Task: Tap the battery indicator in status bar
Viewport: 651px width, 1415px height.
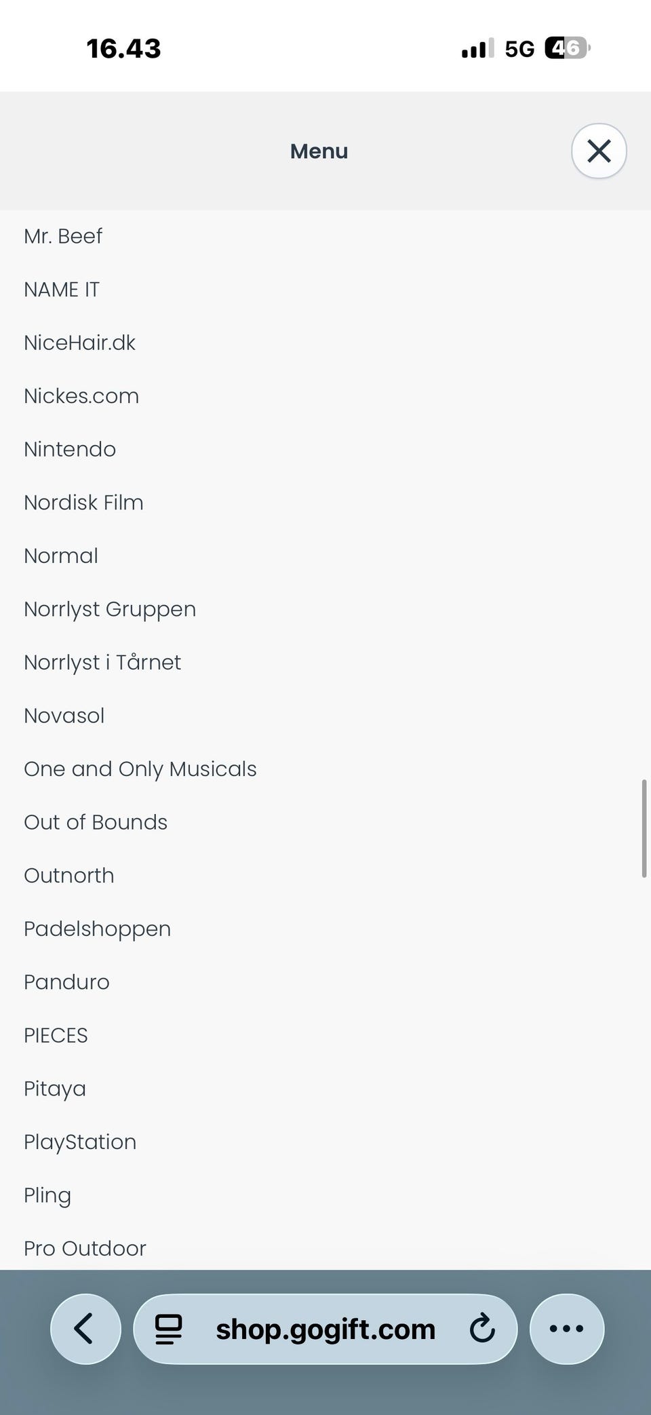Action: pos(568,48)
